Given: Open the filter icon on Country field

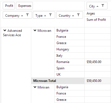Looking at the screenshot, I should pyautogui.click(x=78, y=15).
